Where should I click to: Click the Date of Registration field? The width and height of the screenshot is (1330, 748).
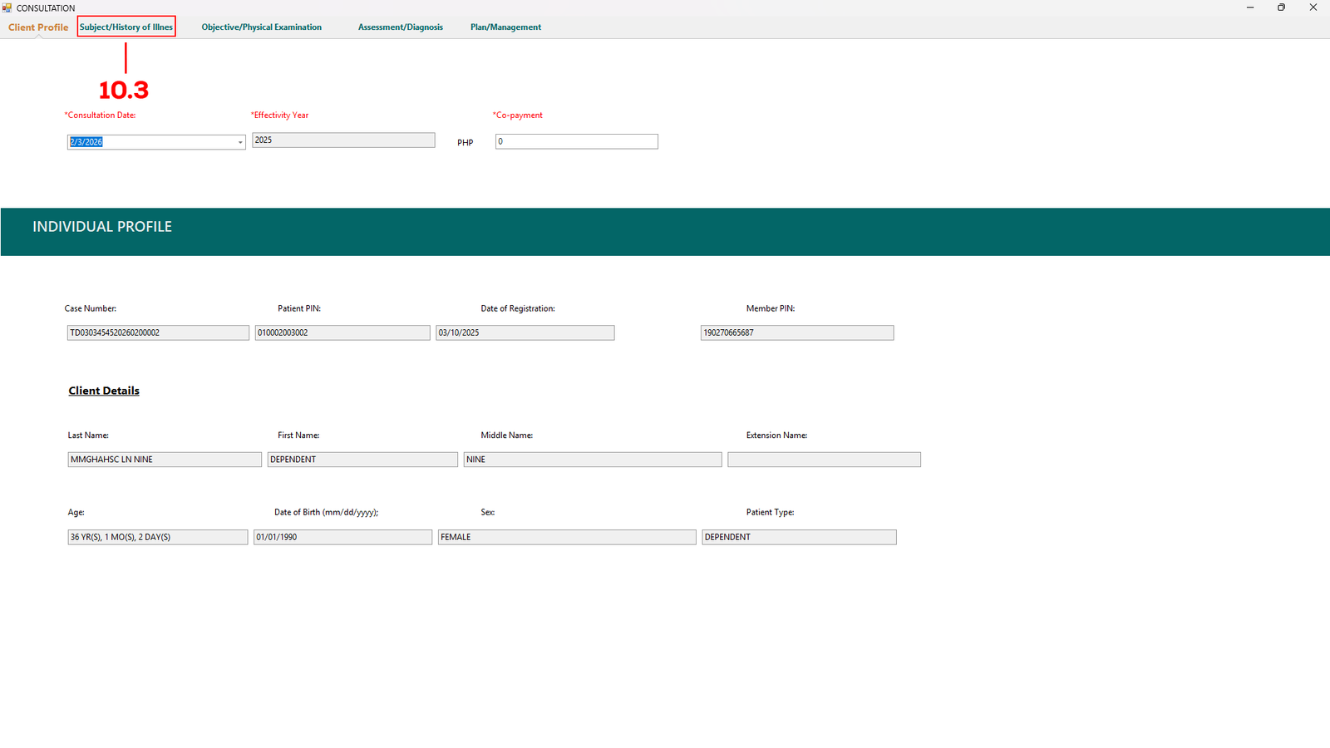[x=525, y=332]
